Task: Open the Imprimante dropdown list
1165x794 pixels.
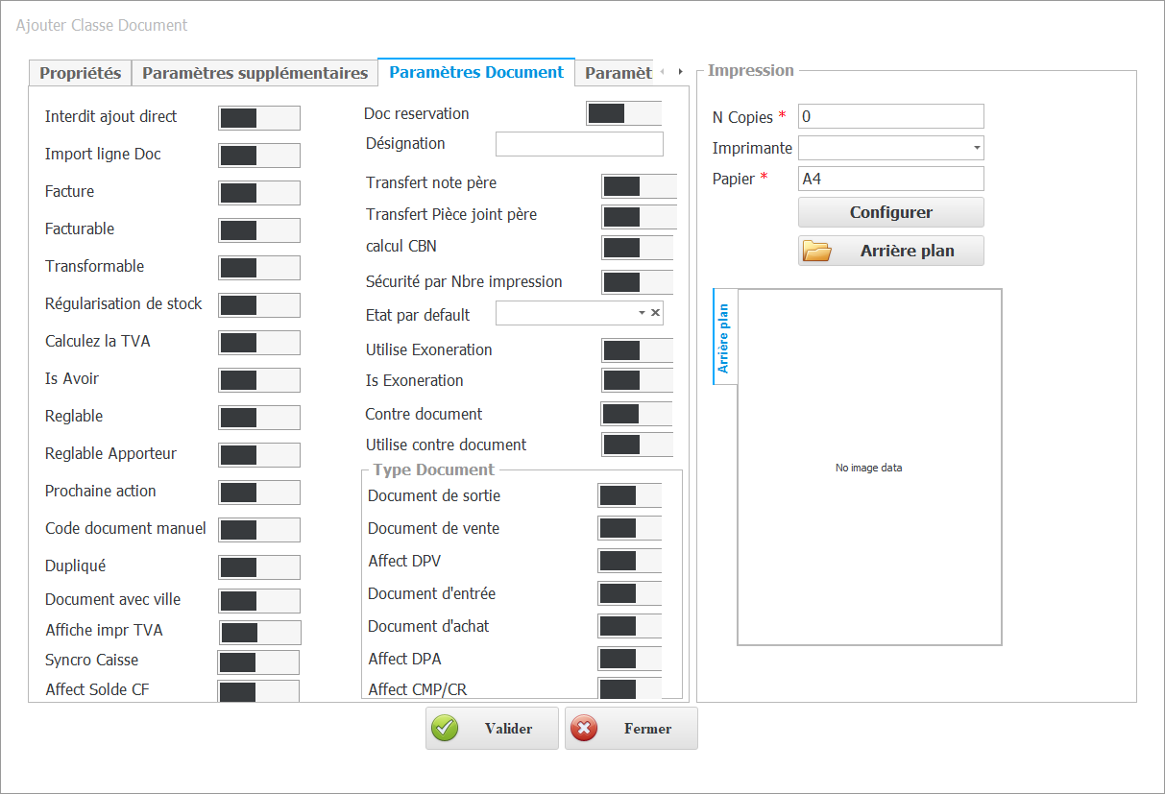Action: 977,148
